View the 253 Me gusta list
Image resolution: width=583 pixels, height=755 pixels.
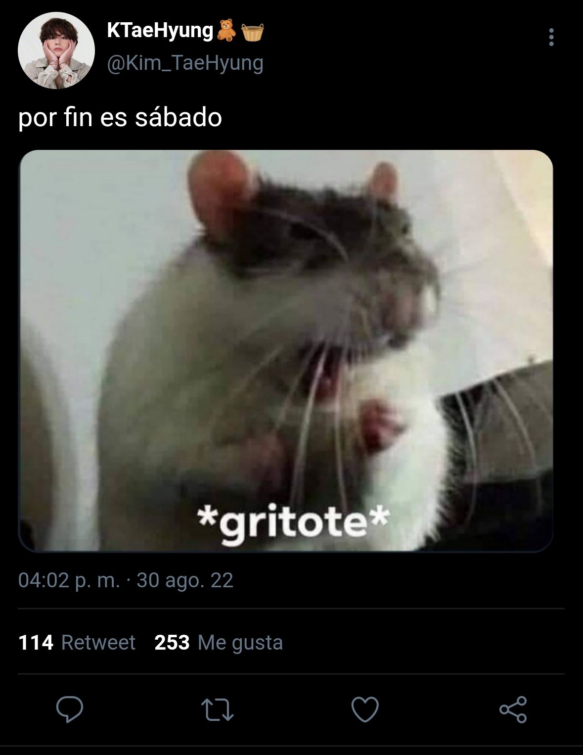click(x=219, y=642)
